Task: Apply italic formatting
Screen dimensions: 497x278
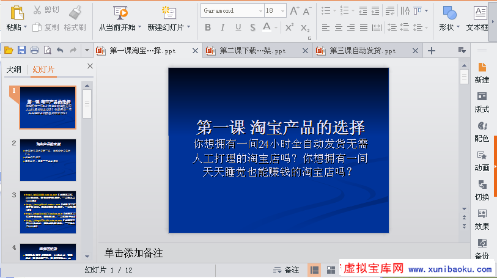Action: [x=223, y=27]
